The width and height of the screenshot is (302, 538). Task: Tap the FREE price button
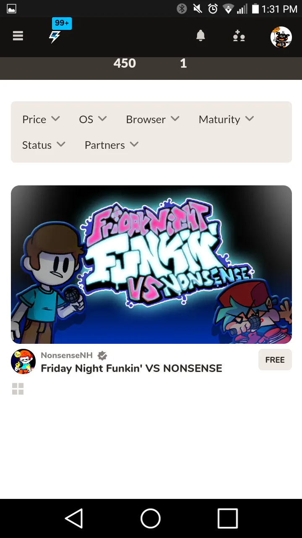[275, 360]
